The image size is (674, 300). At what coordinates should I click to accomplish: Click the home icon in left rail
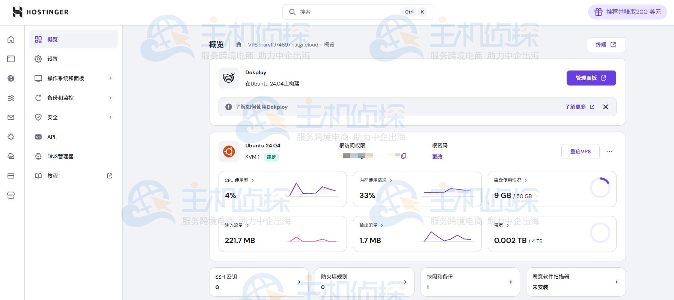pos(11,39)
